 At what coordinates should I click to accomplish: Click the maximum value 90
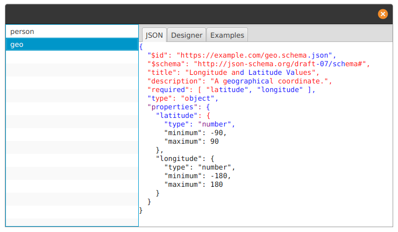215,142
